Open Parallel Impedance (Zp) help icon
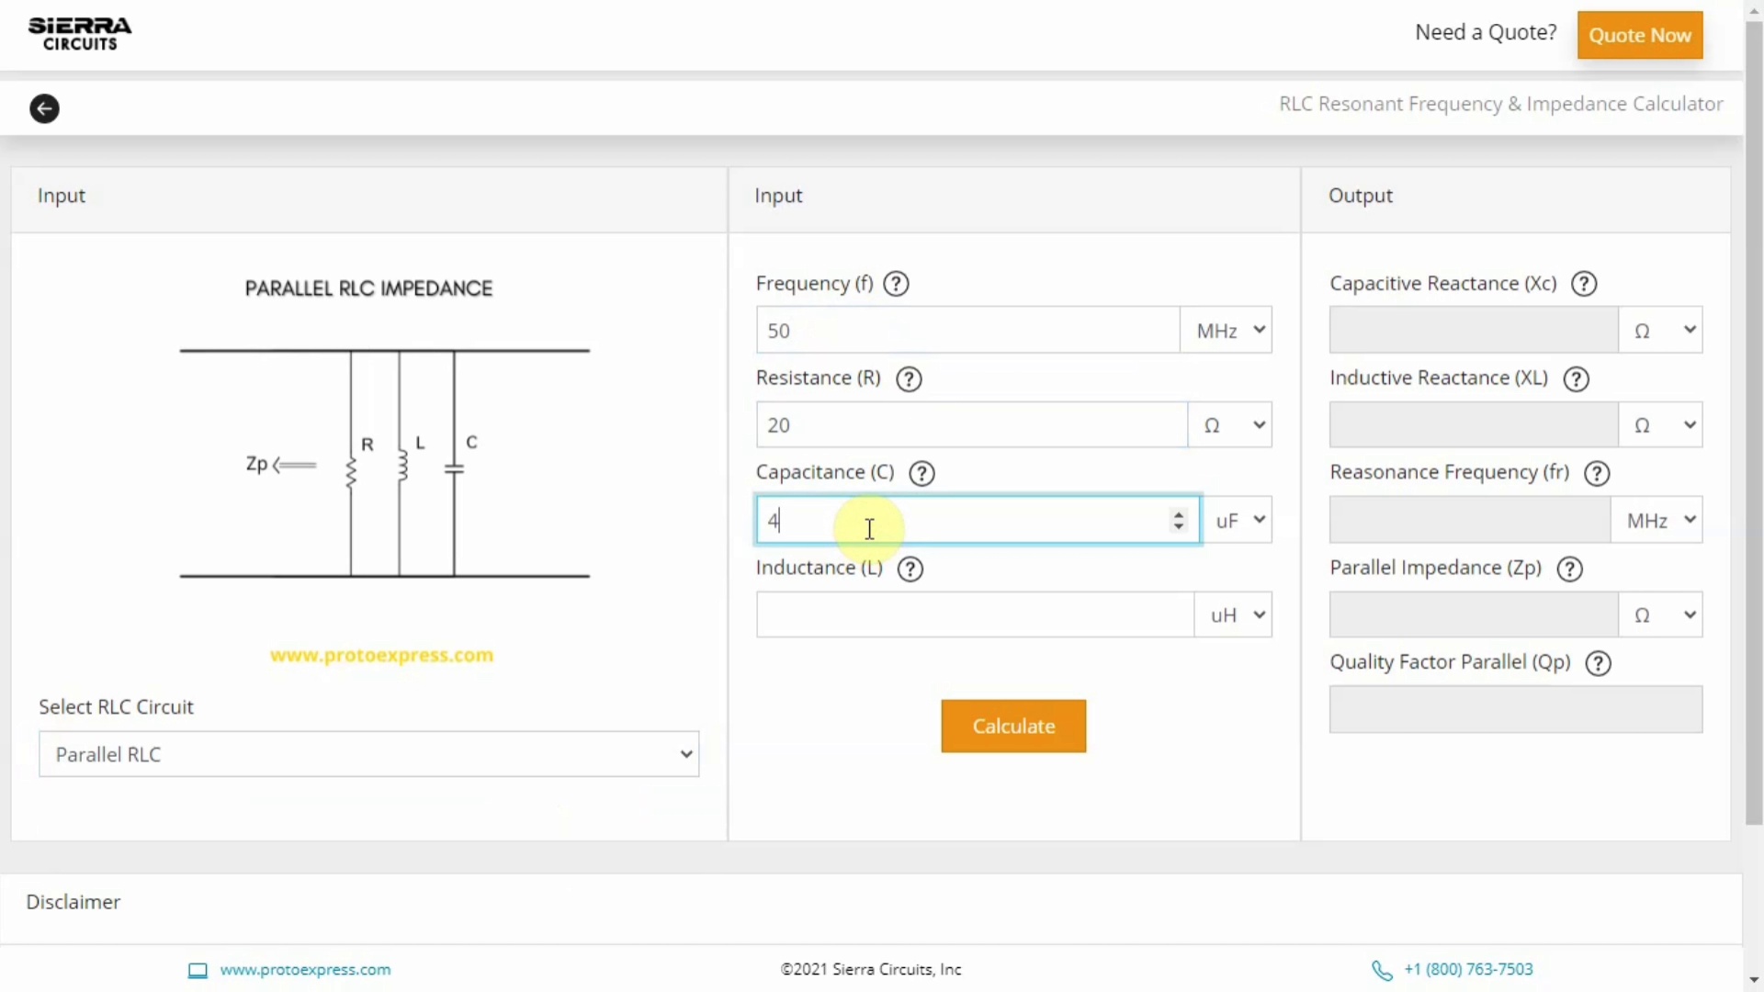The image size is (1764, 992). pos(1569,569)
